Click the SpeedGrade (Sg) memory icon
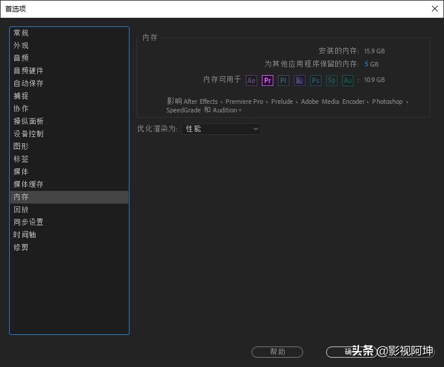The height and width of the screenshot is (367, 444). pos(331,80)
